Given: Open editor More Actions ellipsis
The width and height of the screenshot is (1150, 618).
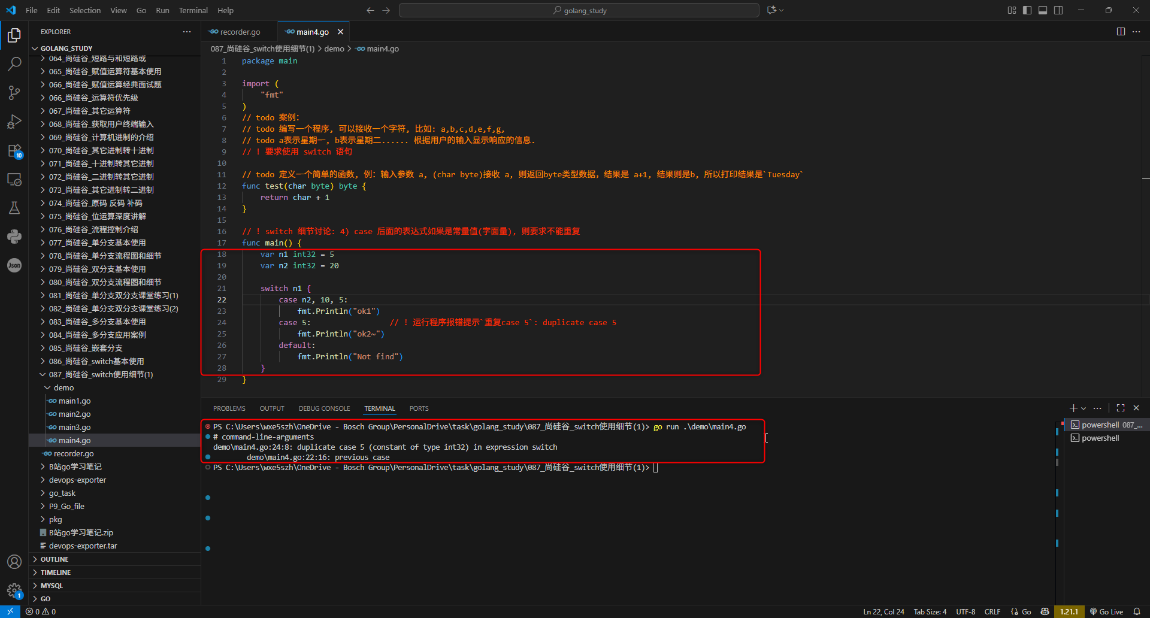Looking at the screenshot, I should click(x=1136, y=32).
